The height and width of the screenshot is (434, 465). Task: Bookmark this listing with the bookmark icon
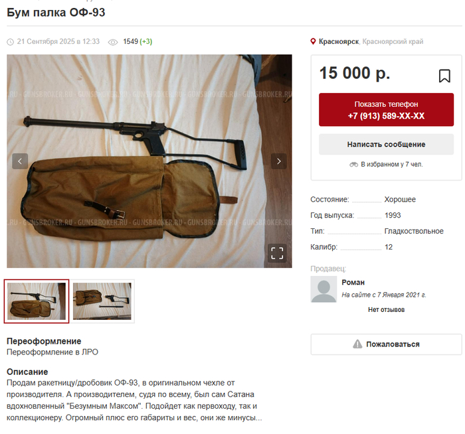tap(444, 76)
